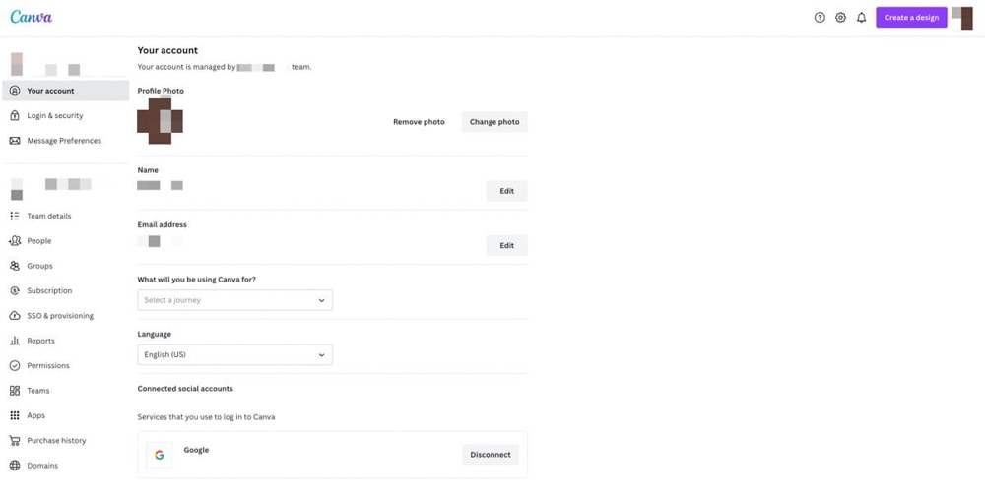Open the profile avatar in the top bar

[962, 18]
